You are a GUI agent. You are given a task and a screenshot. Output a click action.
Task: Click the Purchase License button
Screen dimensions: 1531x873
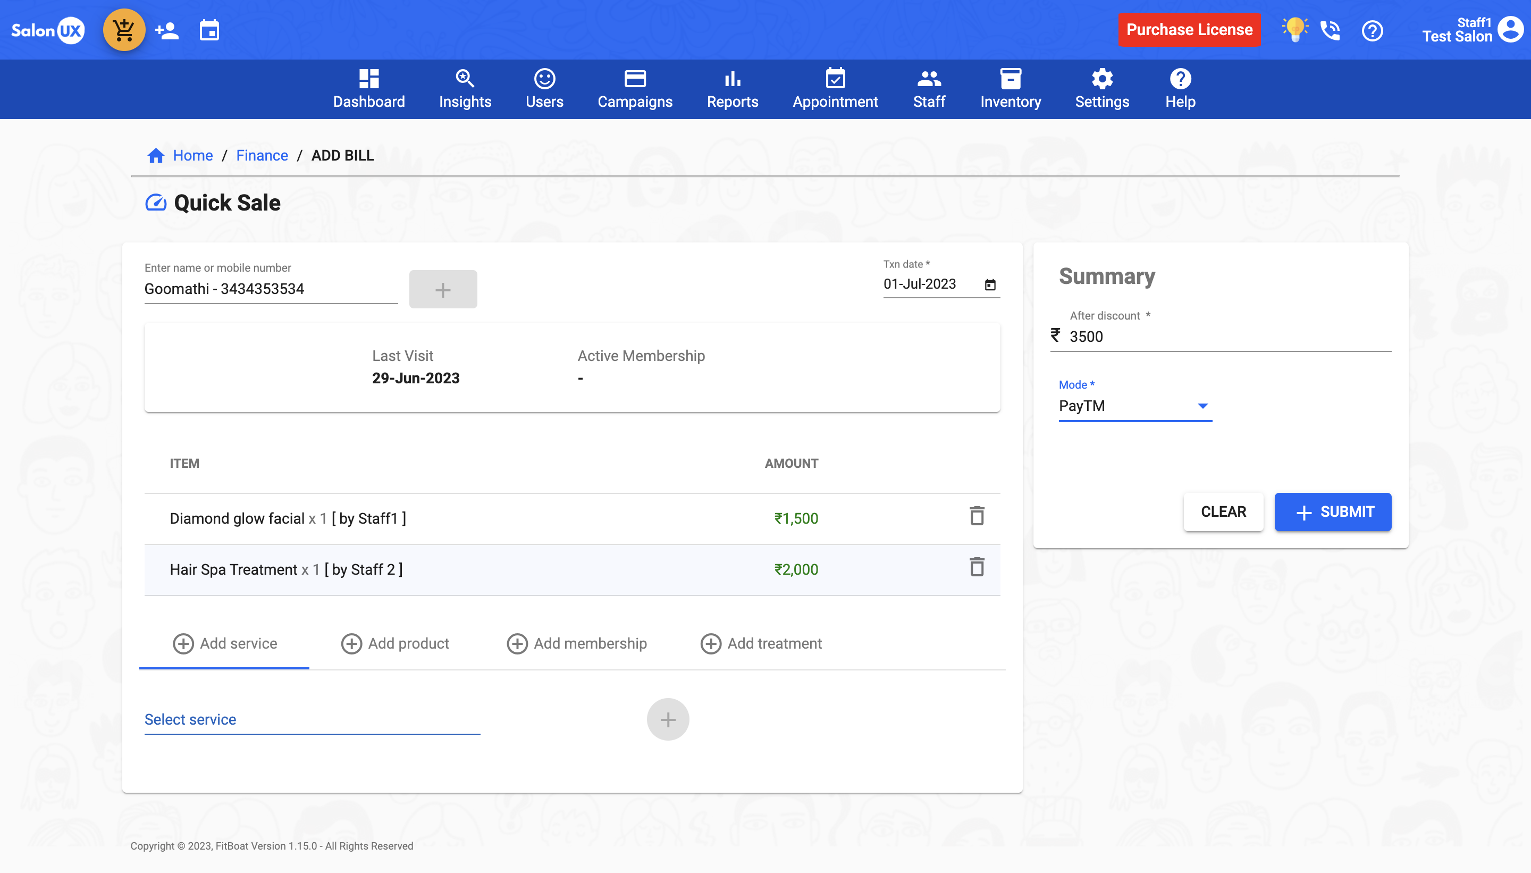point(1189,29)
